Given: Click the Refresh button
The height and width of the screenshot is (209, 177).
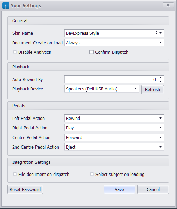Looking at the screenshot, I should coord(152,90).
